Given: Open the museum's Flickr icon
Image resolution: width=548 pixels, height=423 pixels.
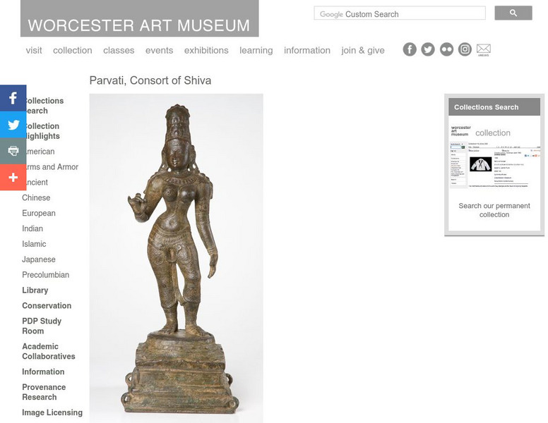Looking at the screenshot, I should coord(446,49).
